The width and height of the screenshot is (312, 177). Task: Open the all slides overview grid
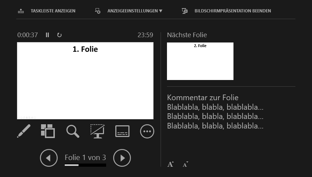[48, 131]
